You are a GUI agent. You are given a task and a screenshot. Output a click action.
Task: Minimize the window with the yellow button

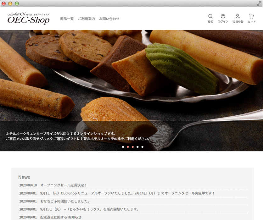click(x=10, y=3)
